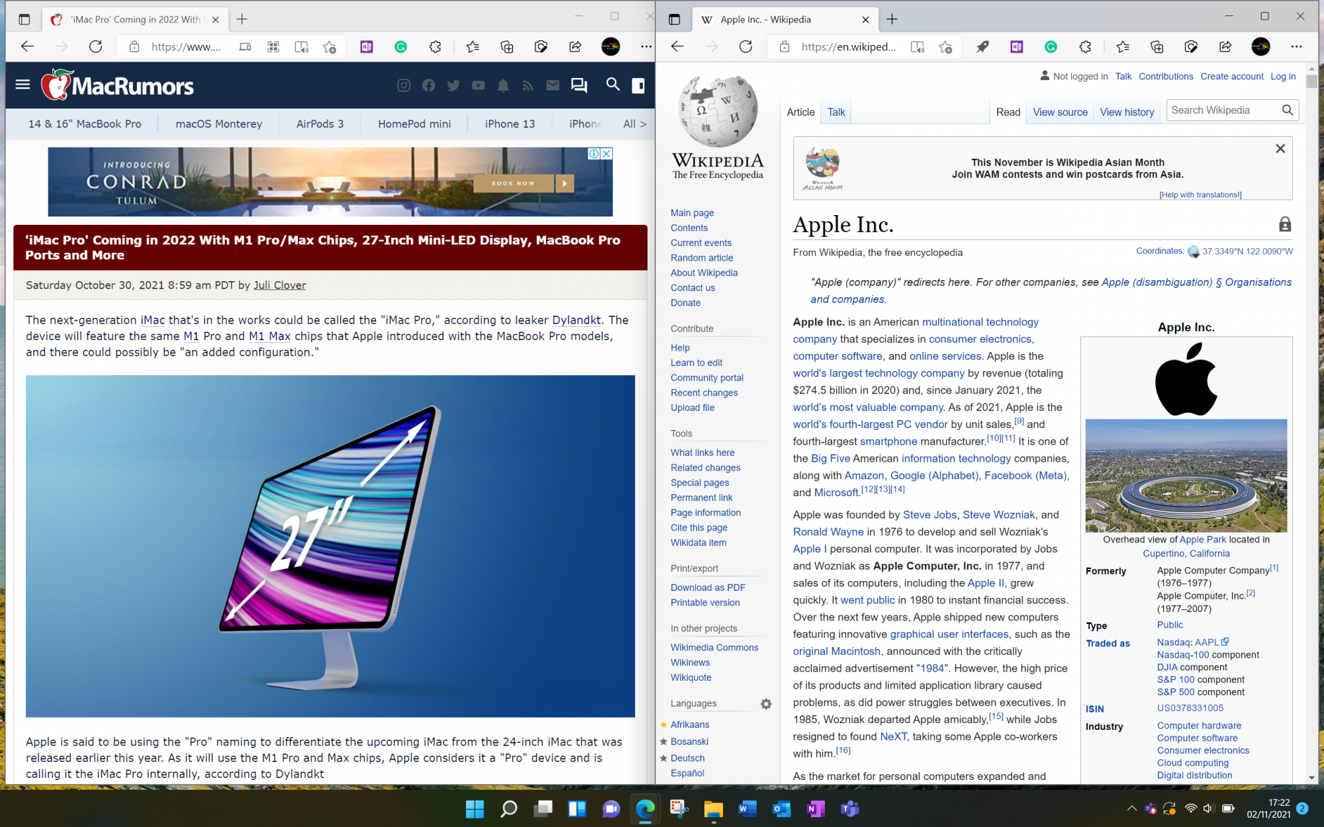Open MacRumors Twitter icon
Viewport: 1324px width, 827px height.
(453, 85)
